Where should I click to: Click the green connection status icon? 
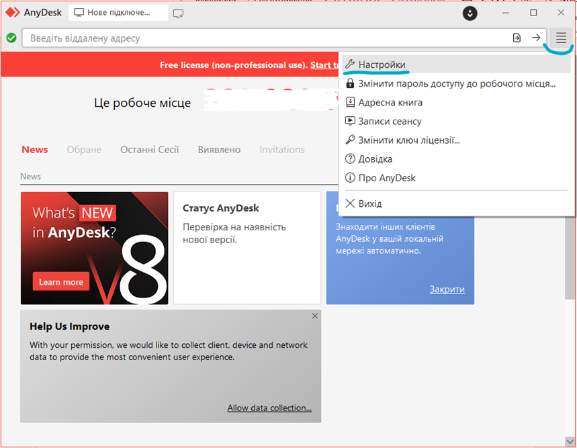pyautogui.click(x=11, y=38)
